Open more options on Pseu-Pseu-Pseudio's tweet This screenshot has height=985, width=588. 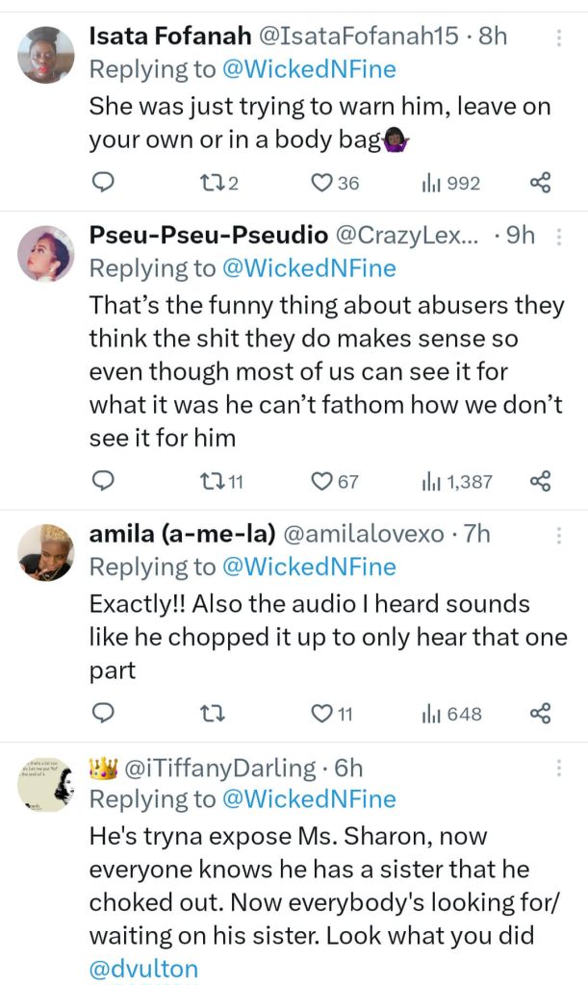[559, 239]
